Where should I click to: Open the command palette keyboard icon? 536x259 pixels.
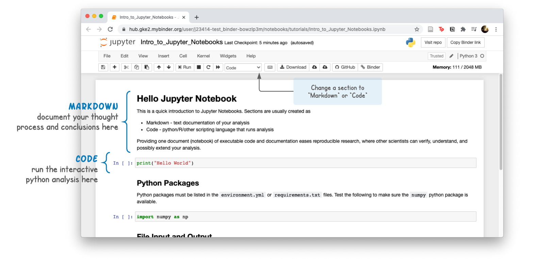tap(270, 67)
